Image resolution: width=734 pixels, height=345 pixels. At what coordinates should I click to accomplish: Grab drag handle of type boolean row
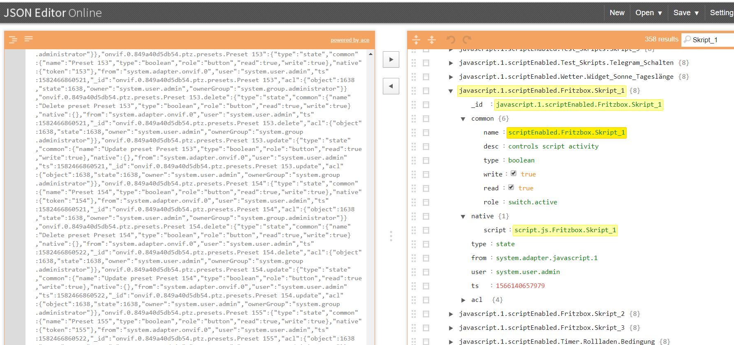[414, 160]
